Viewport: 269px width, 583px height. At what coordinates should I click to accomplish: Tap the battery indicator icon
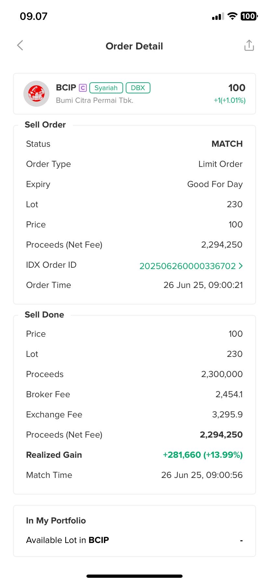click(249, 16)
